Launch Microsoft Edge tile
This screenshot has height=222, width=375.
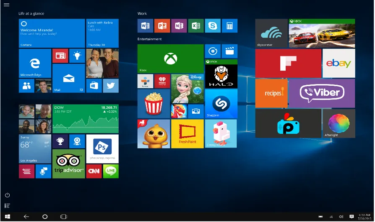tap(35, 63)
